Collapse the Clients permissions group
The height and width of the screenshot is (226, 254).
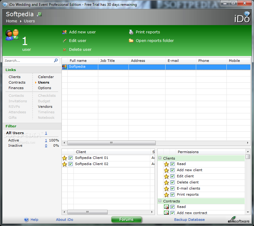(x=160, y=158)
